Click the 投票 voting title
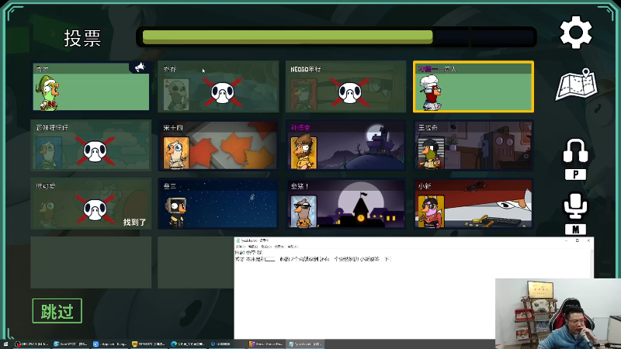 point(82,38)
